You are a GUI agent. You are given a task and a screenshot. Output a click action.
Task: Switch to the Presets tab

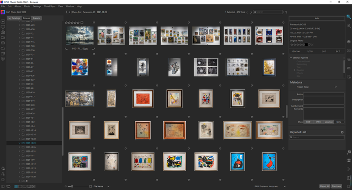point(36,18)
